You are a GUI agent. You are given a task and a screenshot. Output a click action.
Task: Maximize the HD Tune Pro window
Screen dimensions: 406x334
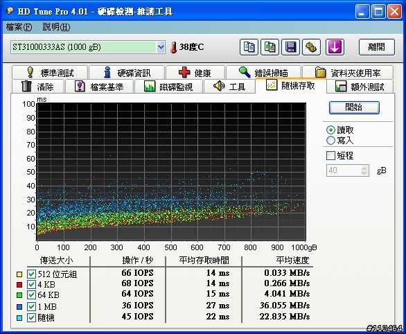pyautogui.click(x=378, y=12)
